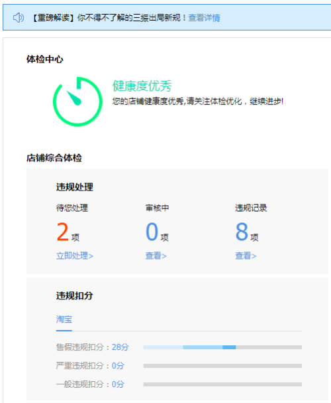This screenshot has height=403, width=331.
Task: Click the 违规扣分 section title
Action: point(75,295)
